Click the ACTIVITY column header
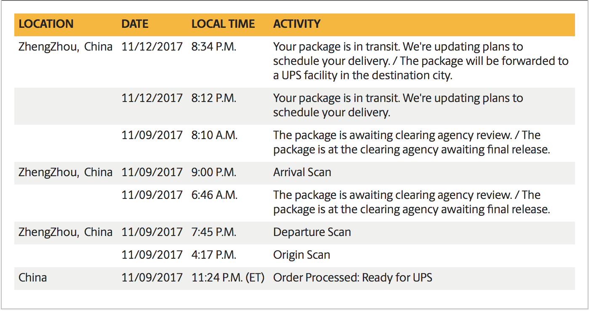 point(297,24)
